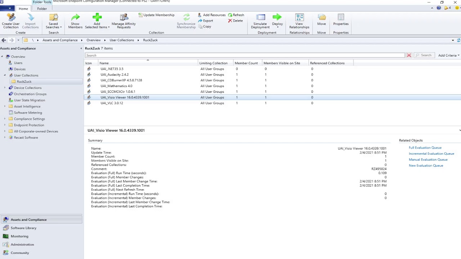Open the help question mark icon
This screenshot has width=461, height=259.
pyautogui.click(x=439, y=8)
